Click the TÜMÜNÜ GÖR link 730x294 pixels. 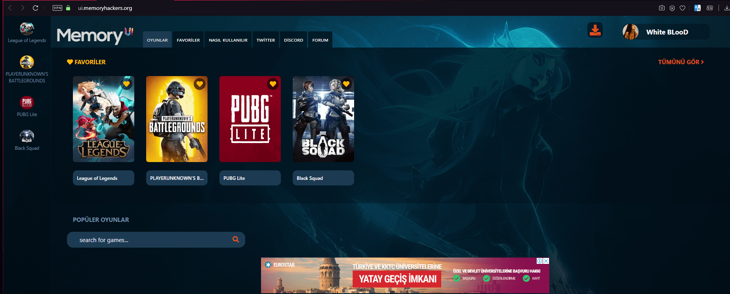681,62
